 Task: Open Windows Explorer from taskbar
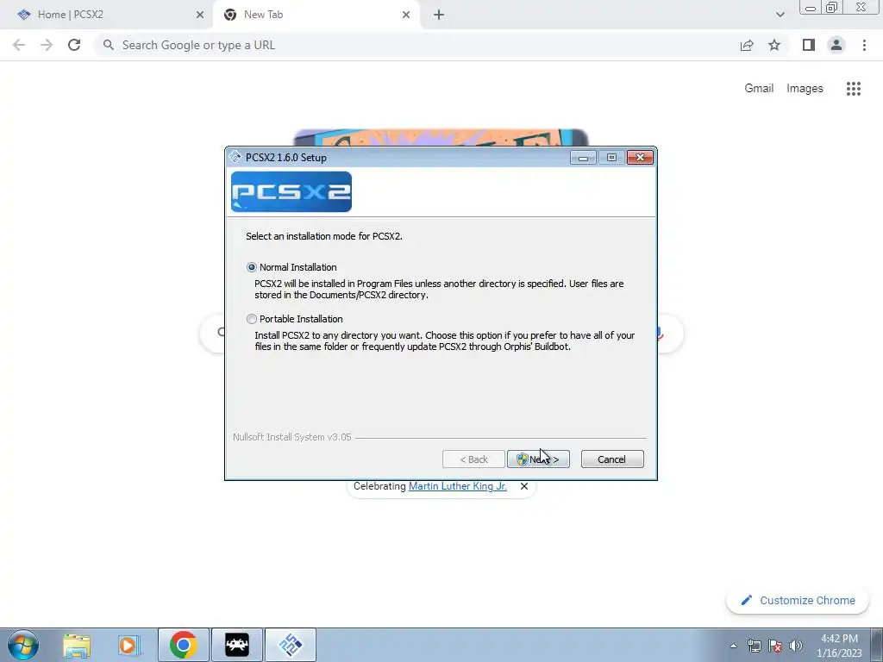coord(77,645)
